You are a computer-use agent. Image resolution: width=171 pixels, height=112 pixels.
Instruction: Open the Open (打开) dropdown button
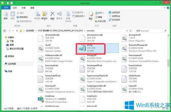pos(99,13)
